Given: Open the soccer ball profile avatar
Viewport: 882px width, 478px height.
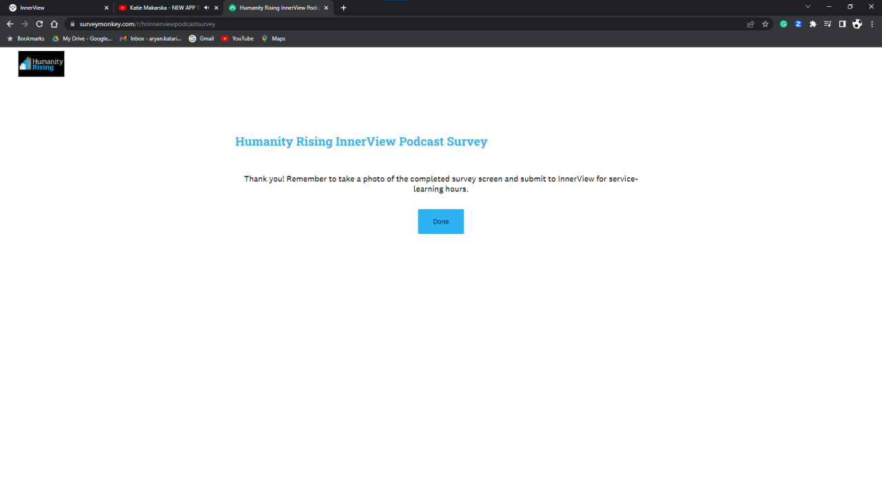Looking at the screenshot, I should tap(857, 23).
